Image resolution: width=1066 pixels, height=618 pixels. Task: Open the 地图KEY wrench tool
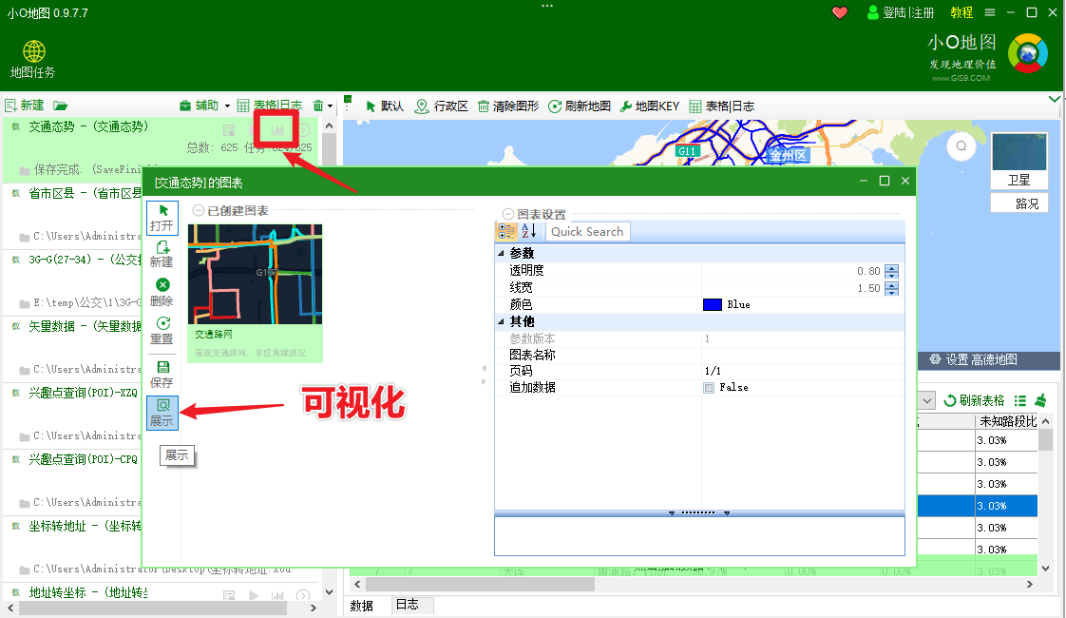click(x=650, y=106)
